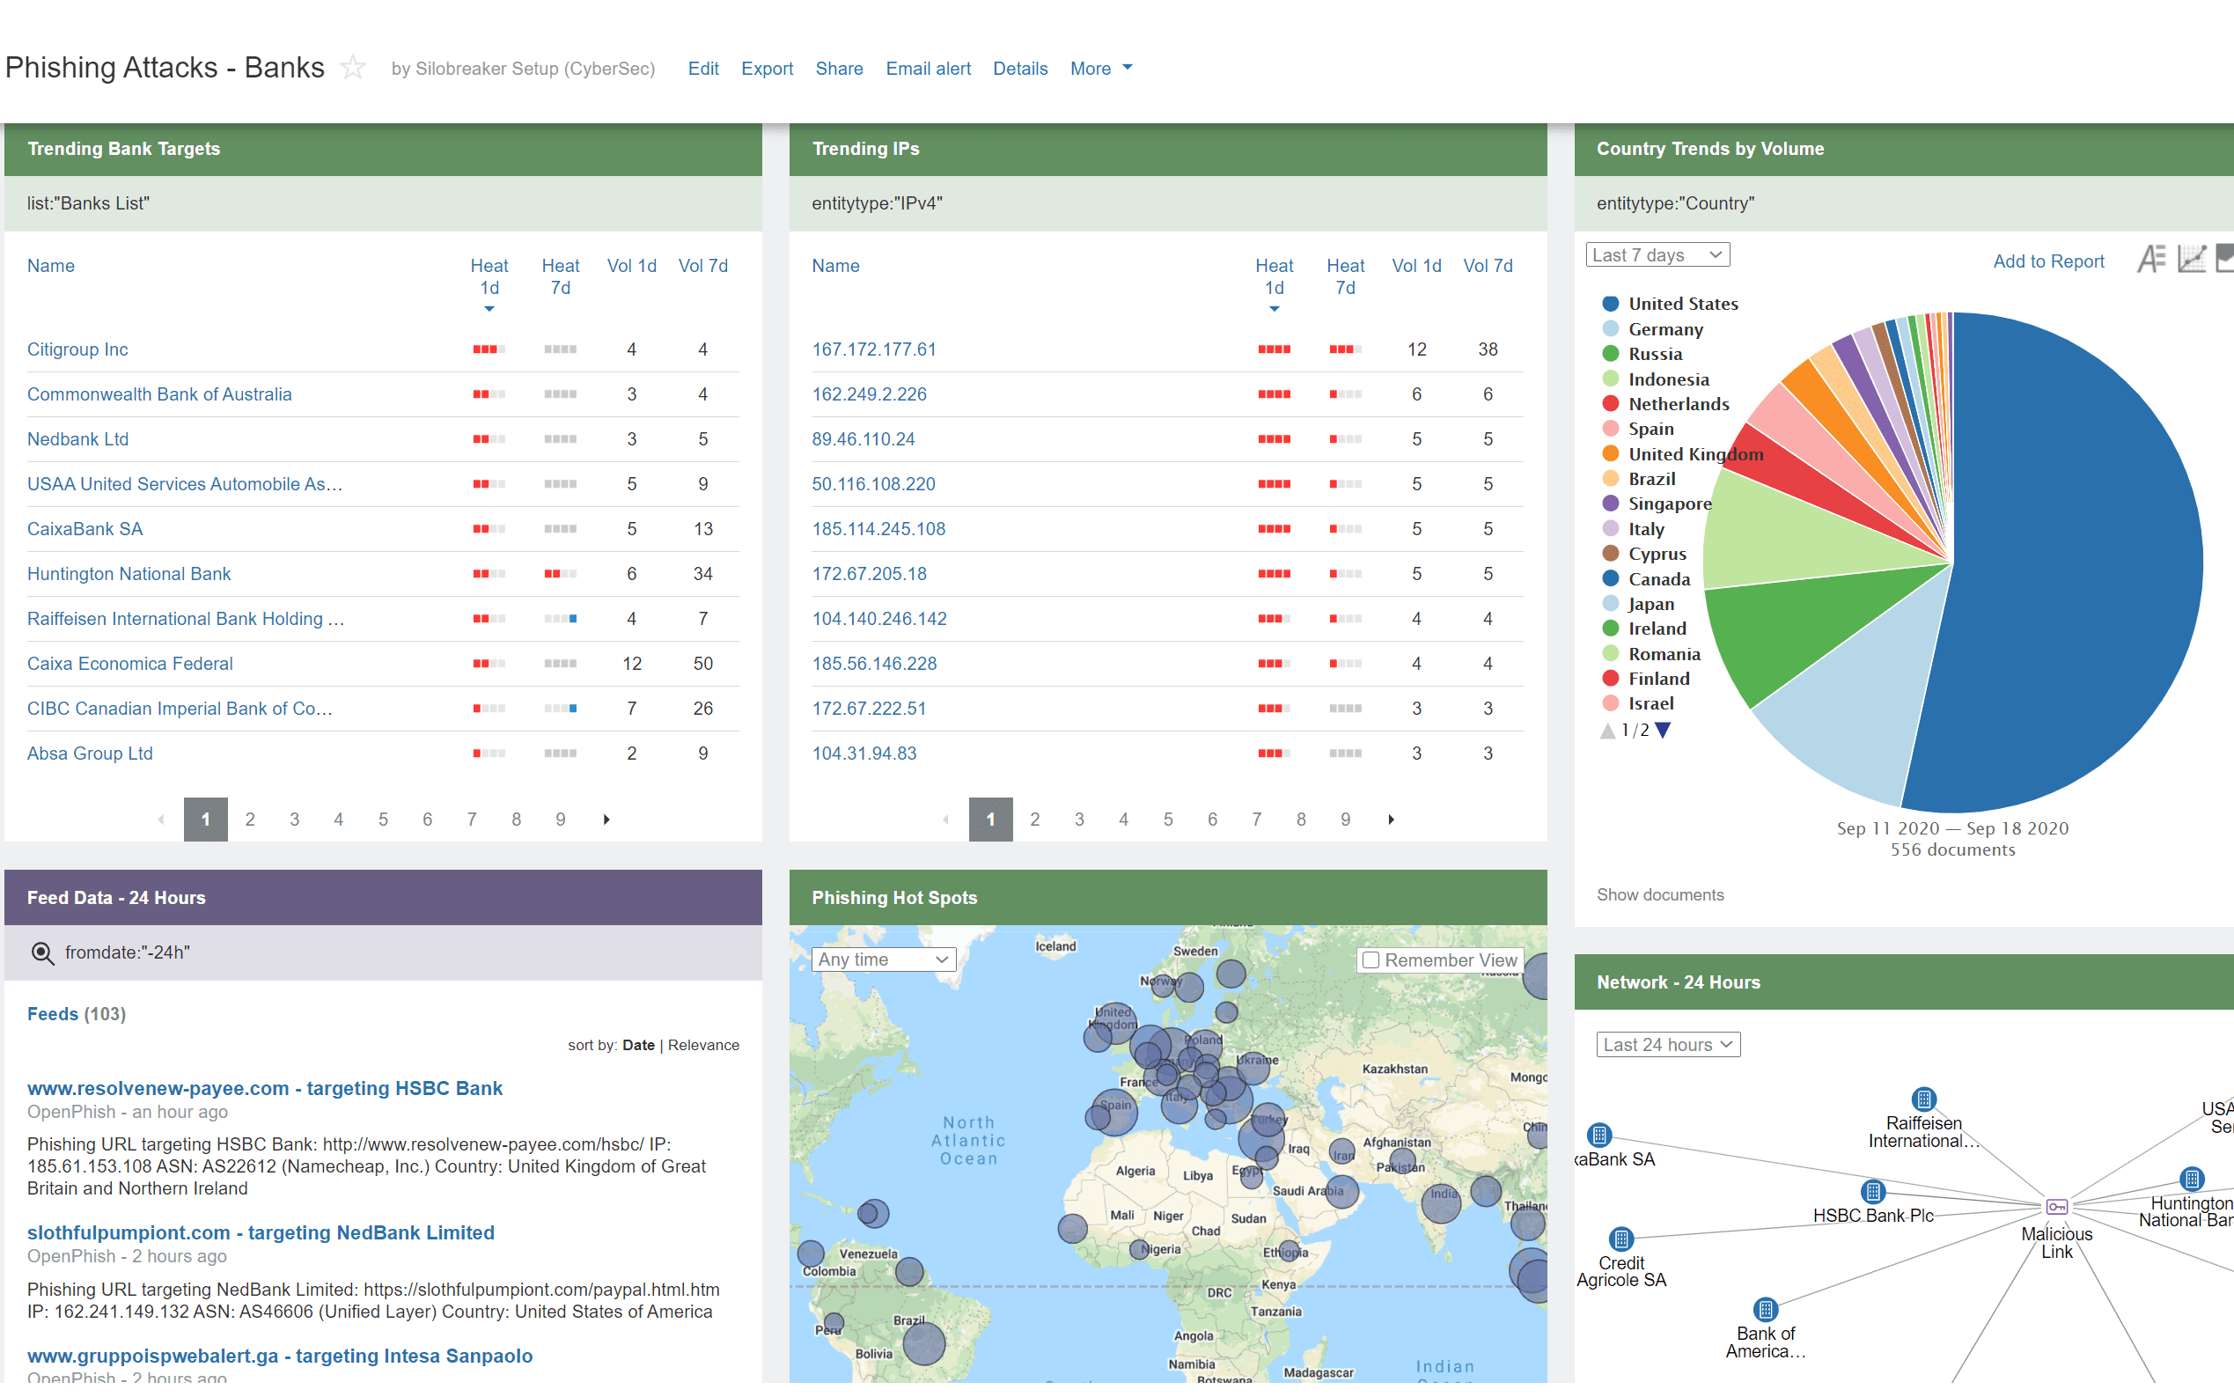The image size is (2234, 1397).
Task: Select the HSBC Bank Plc node icon
Action: pos(1873,1191)
